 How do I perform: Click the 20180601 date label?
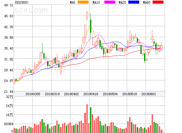[x=149, y=94]
